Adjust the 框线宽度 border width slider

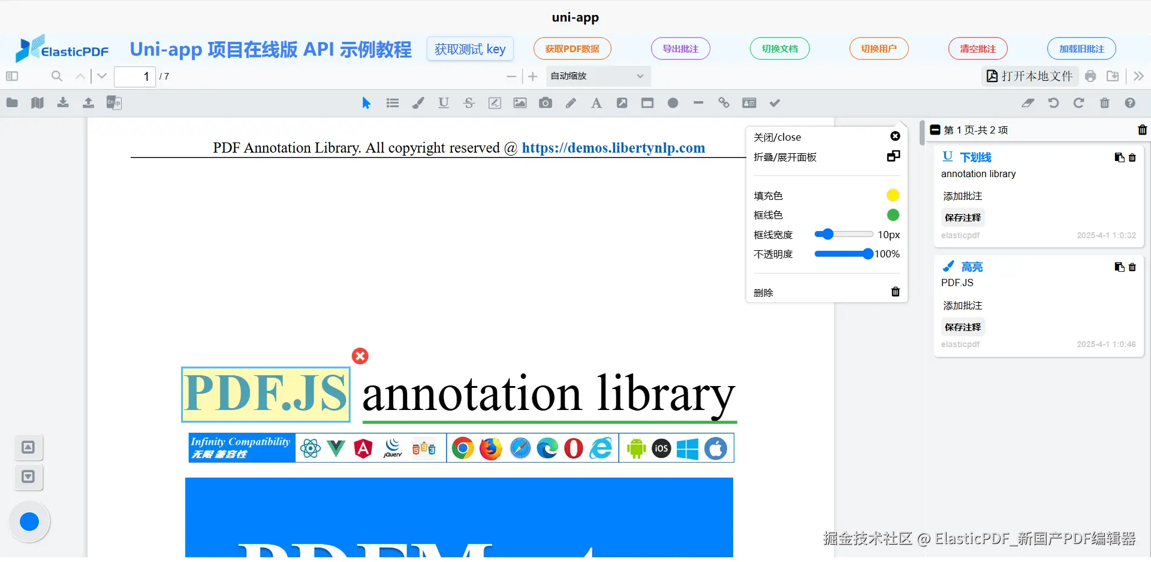click(843, 234)
